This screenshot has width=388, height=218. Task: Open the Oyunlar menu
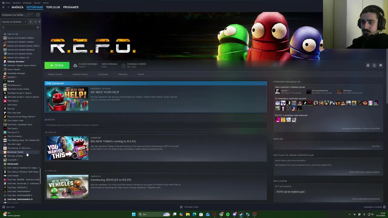tap(37, 3)
